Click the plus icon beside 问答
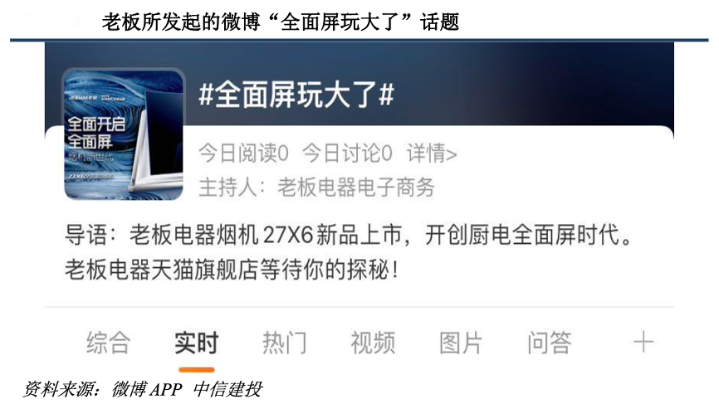 [x=643, y=343]
